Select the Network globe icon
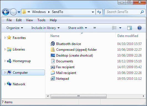147x106 pixels. [9, 84]
